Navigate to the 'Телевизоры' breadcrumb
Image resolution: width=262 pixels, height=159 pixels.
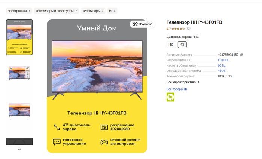point(92,11)
